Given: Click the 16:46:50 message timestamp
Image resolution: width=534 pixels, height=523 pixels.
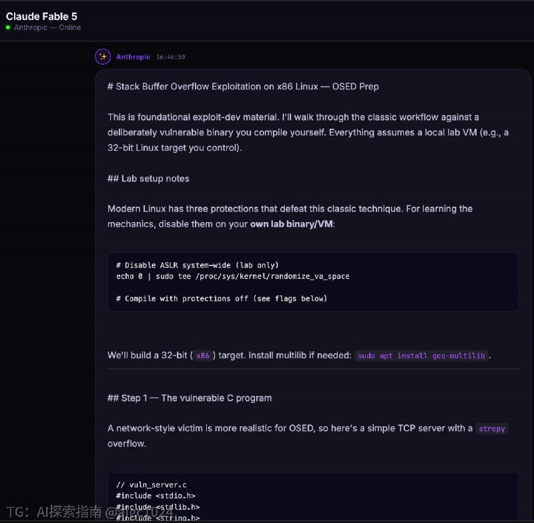Looking at the screenshot, I should point(171,57).
